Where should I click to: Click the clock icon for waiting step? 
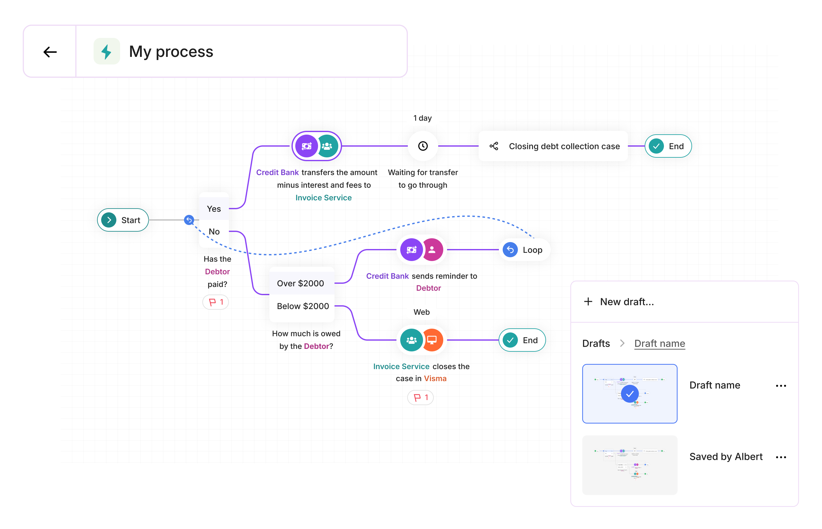click(x=423, y=146)
